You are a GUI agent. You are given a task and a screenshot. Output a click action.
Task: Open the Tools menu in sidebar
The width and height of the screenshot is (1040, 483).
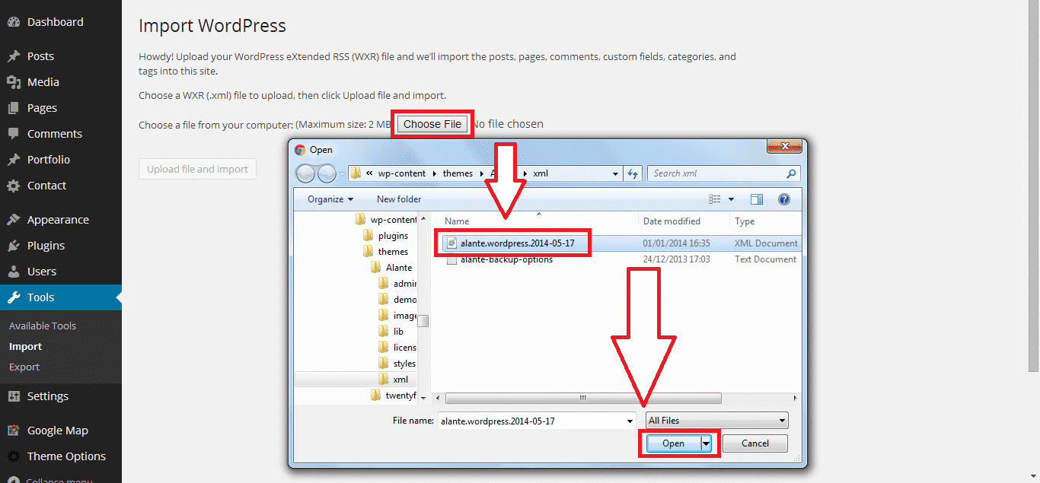[x=61, y=297]
